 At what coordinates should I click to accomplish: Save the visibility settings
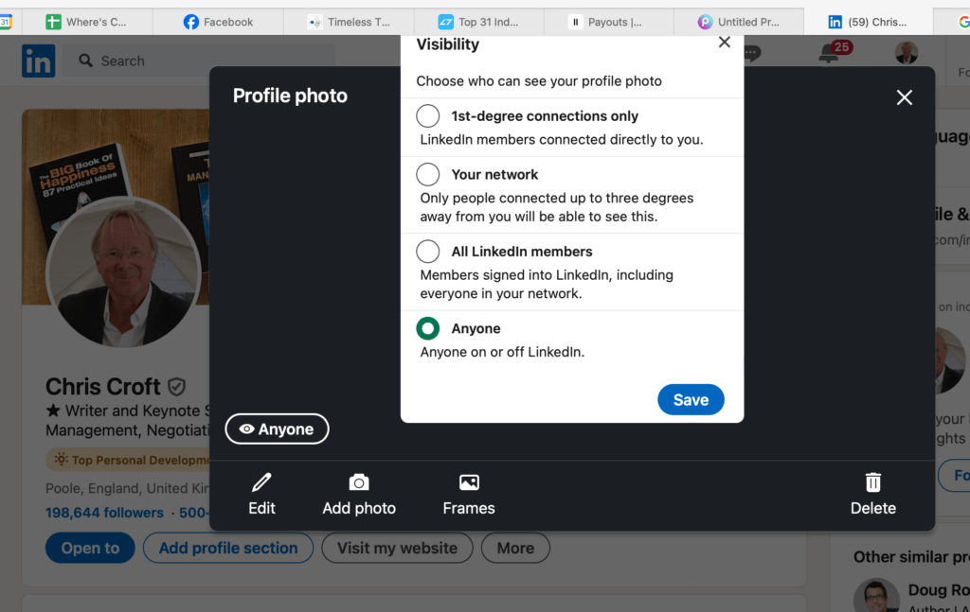coord(691,399)
